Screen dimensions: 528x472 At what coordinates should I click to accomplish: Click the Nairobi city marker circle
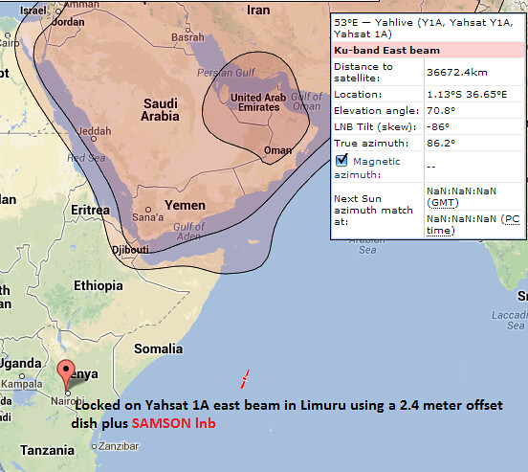pyautogui.click(x=68, y=393)
